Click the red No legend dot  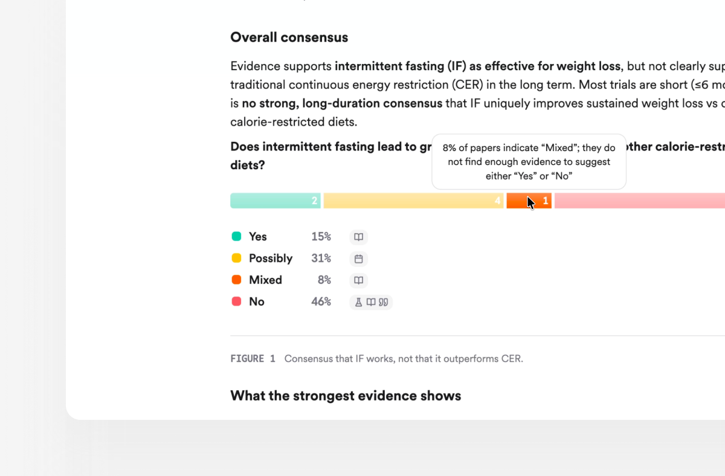point(237,301)
